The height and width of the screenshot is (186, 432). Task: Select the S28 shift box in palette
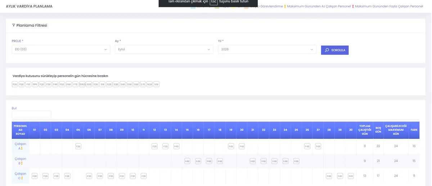[x=109, y=84]
